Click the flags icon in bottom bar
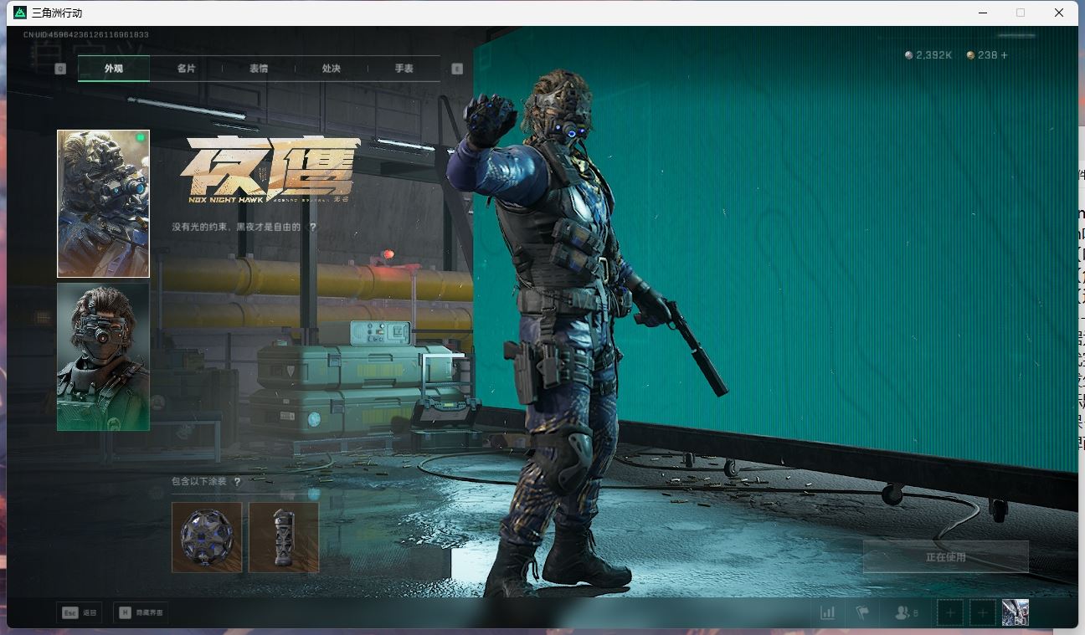 862,613
